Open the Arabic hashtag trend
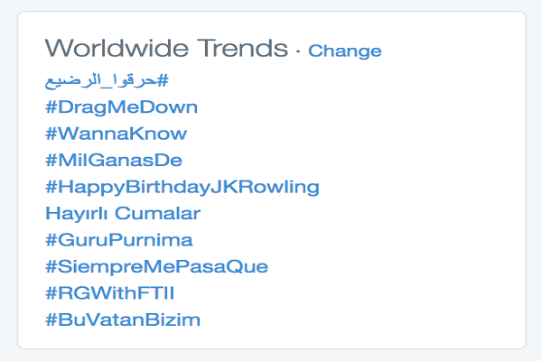This screenshot has width=542, height=361. pyautogui.click(x=107, y=80)
